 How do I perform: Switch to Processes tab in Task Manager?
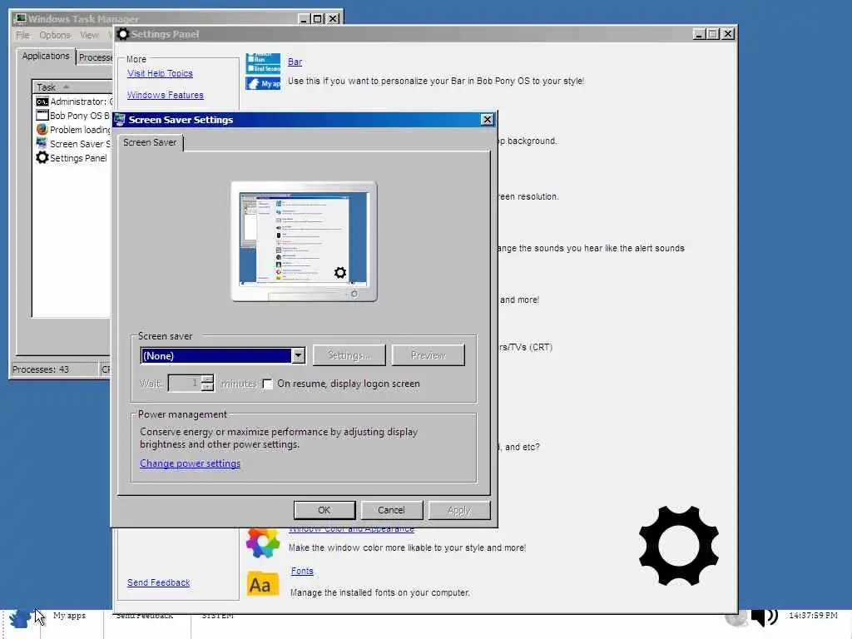tap(95, 57)
